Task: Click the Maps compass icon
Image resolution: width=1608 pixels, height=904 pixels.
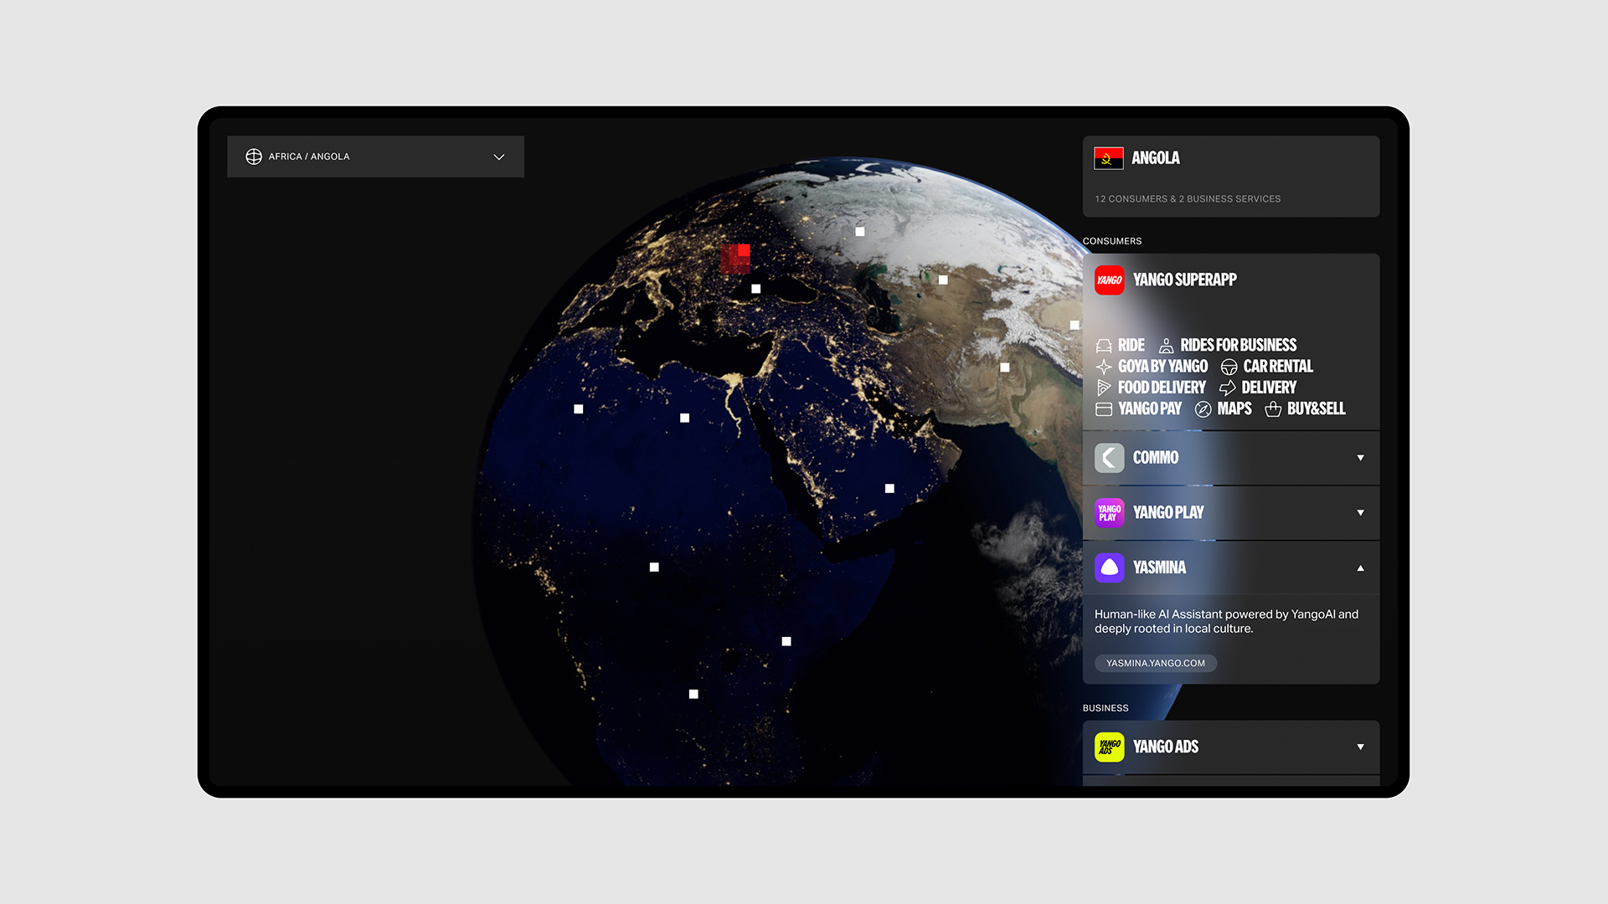Action: point(1203,409)
